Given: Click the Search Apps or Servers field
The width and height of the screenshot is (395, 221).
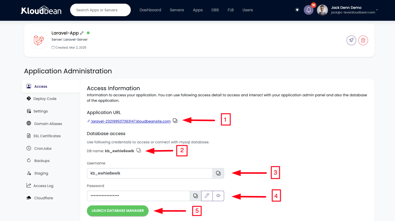Looking at the screenshot, I should 100,10.
